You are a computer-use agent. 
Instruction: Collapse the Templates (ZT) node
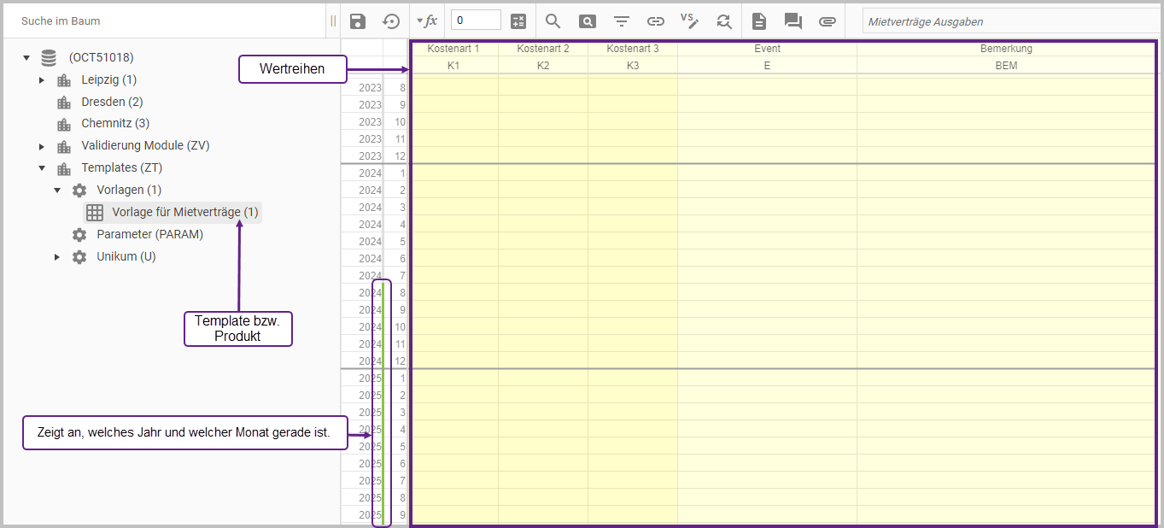click(42, 168)
